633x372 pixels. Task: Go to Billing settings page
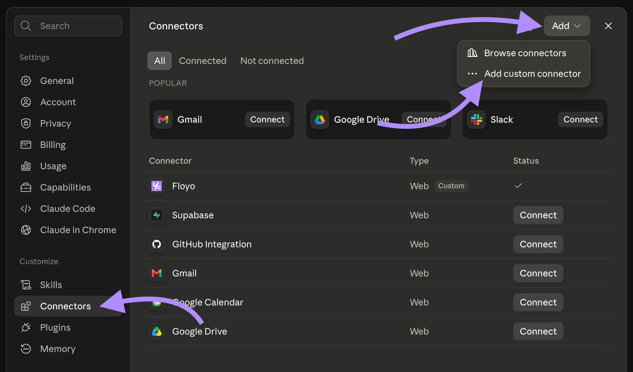coord(68,145)
